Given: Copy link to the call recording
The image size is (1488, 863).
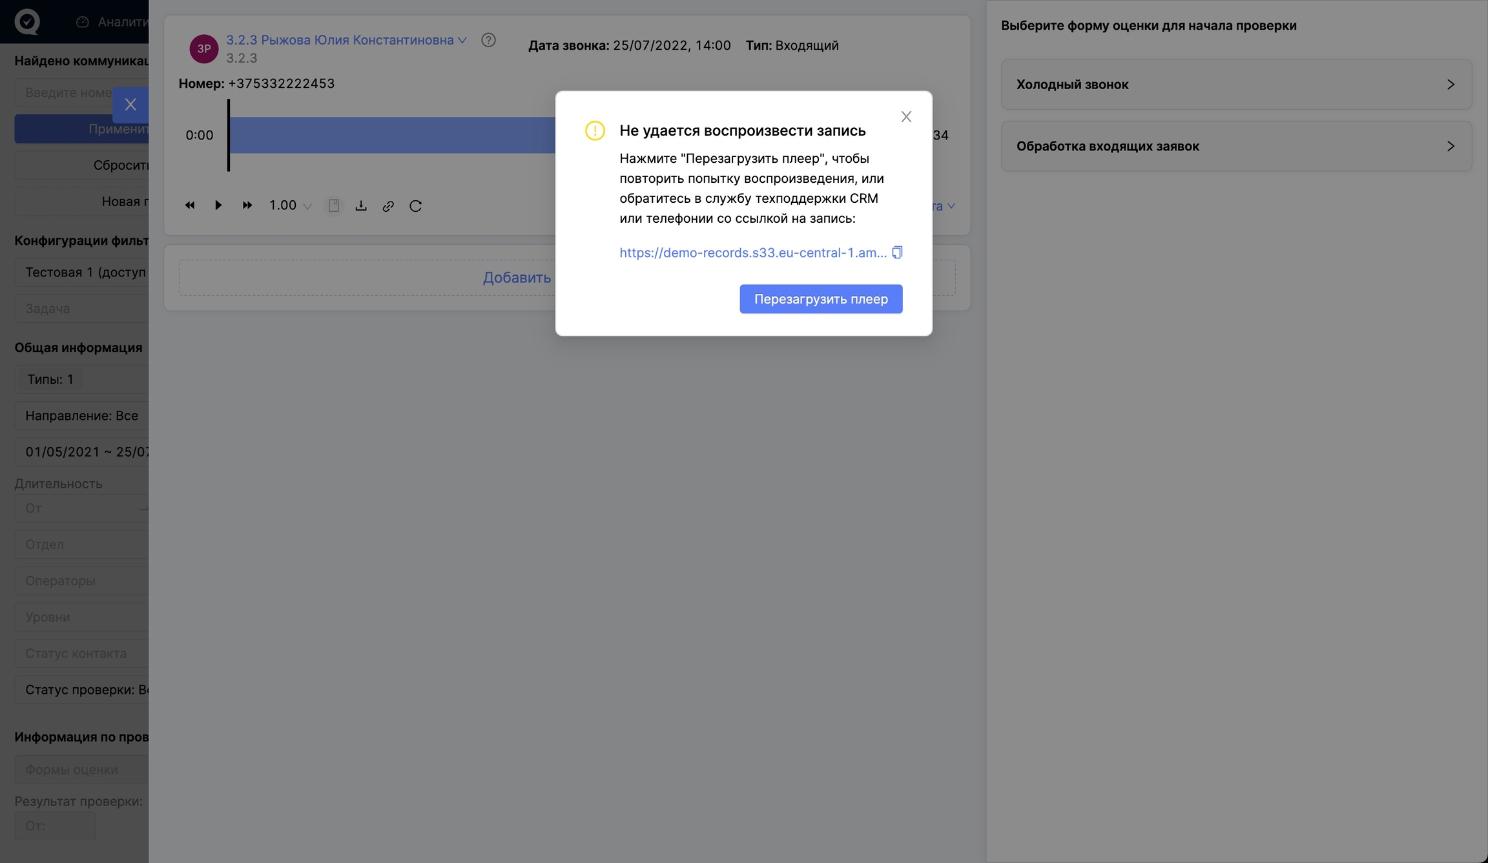Looking at the screenshot, I should [x=388, y=206].
